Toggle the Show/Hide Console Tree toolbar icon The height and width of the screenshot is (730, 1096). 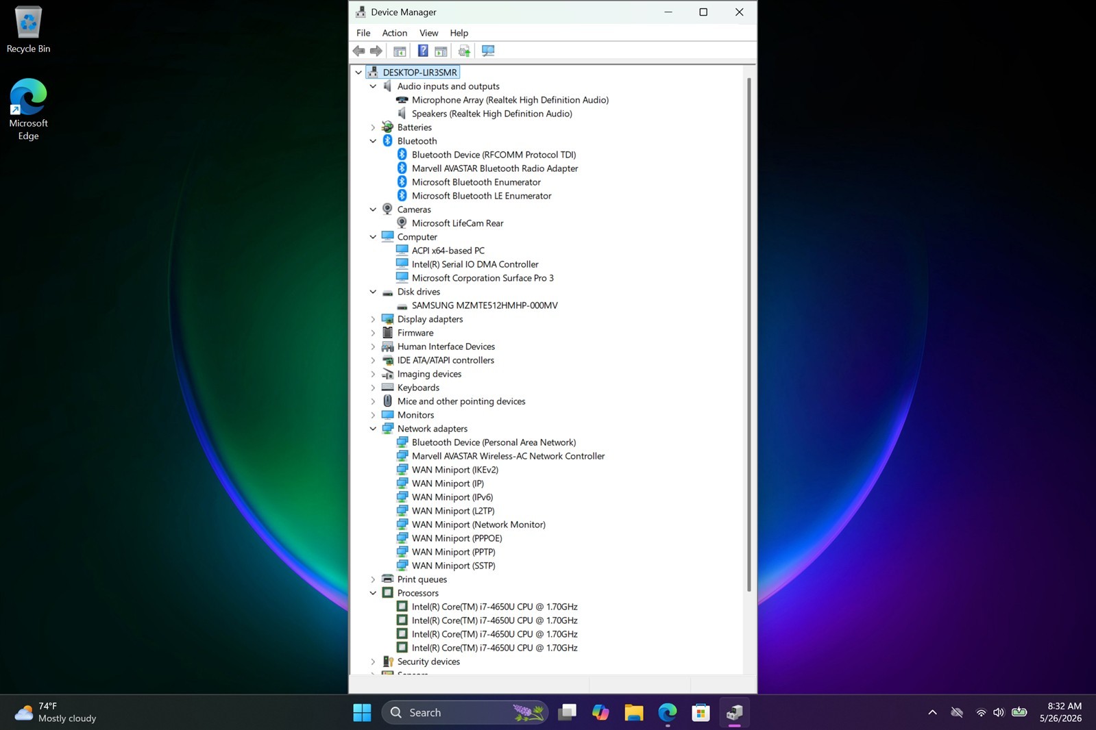point(400,51)
